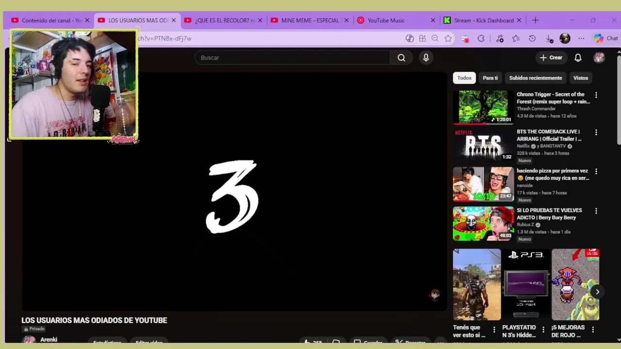Image resolution: width=621 pixels, height=349 pixels.
Task: Open YouTube notifications bell
Action: point(578,58)
